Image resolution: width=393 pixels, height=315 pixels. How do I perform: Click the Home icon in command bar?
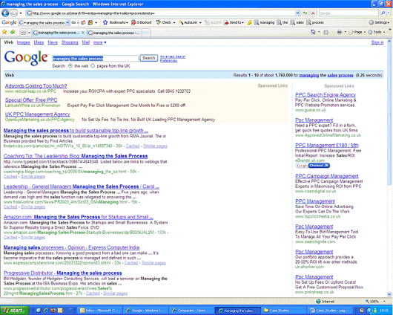(x=313, y=32)
